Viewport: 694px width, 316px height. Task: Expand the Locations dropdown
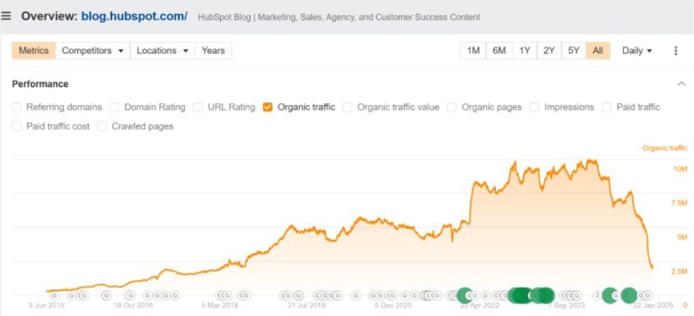[163, 51]
